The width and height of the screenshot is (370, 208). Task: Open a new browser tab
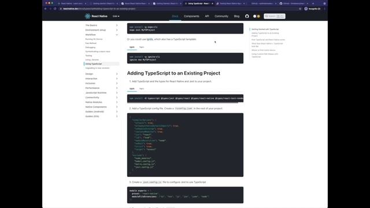pyautogui.click(x=313, y=3)
